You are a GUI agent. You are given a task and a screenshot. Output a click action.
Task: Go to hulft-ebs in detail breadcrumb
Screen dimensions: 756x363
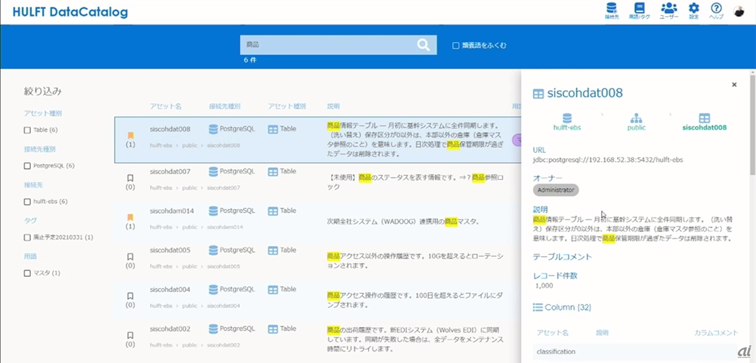click(x=567, y=121)
